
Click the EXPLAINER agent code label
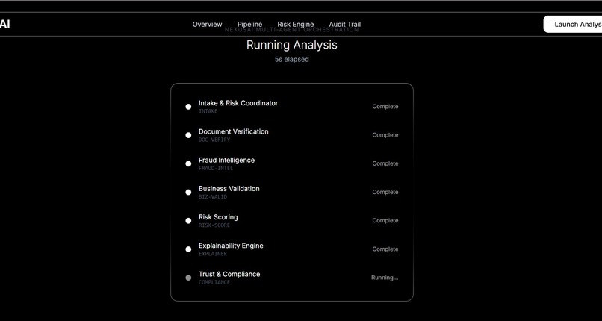coord(213,254)
